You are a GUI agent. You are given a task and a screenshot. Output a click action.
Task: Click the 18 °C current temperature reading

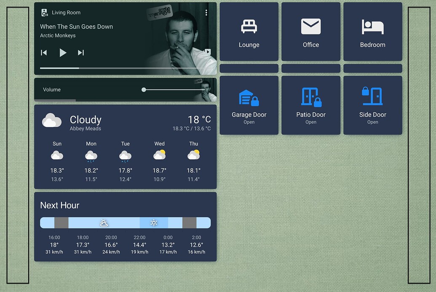(198, 119)
